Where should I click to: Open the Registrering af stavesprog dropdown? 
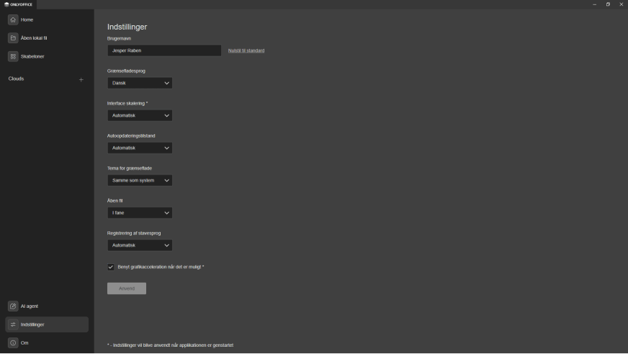point(140,245)
